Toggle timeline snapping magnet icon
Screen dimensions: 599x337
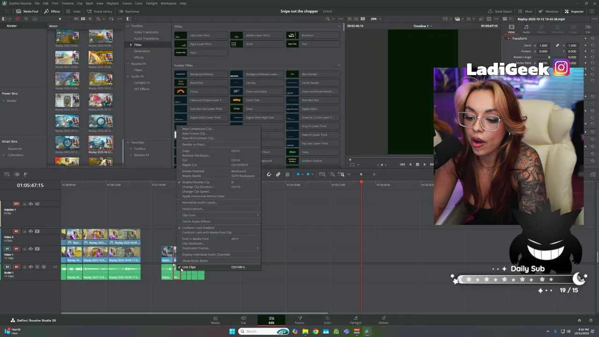269,175
